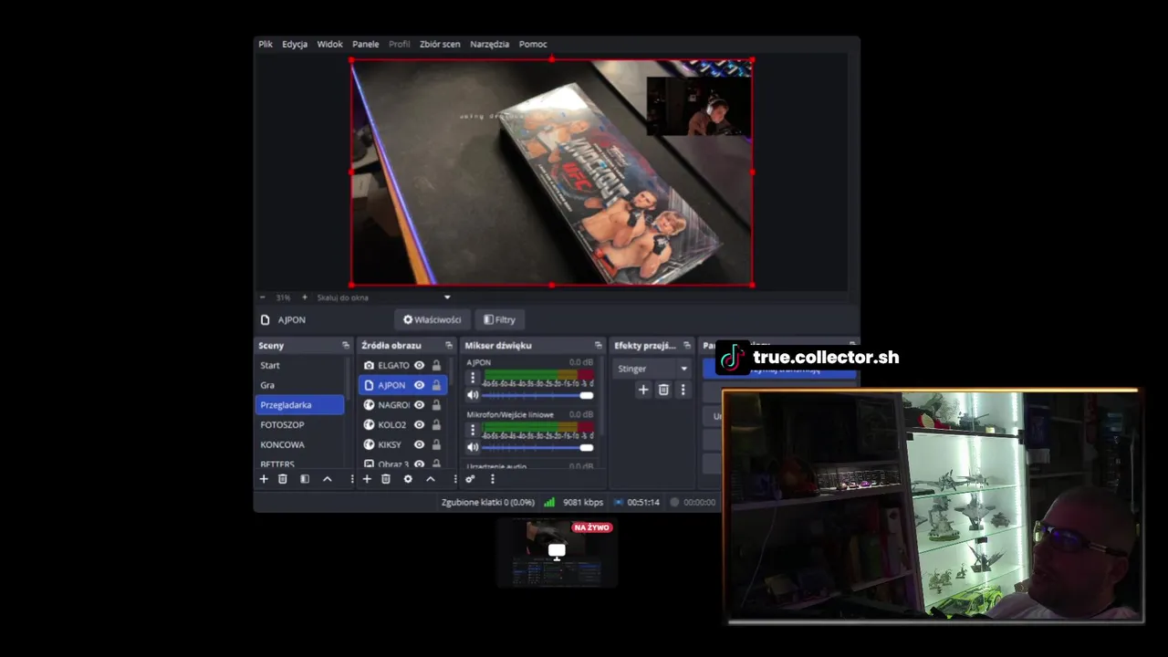The height and width of the screenshot is (657, 1168).
Task: Hide the NAGRO source
Action: click(420, 405)
